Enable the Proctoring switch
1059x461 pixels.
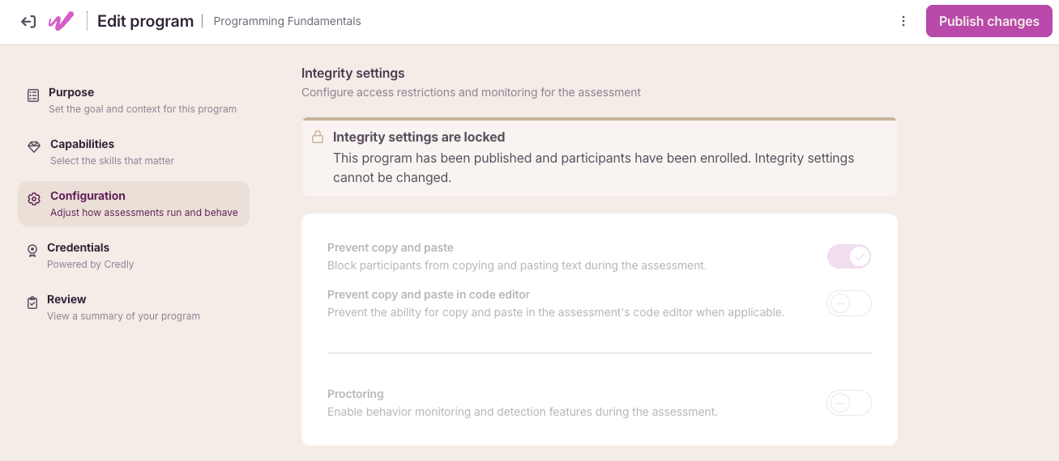(849, 403)
